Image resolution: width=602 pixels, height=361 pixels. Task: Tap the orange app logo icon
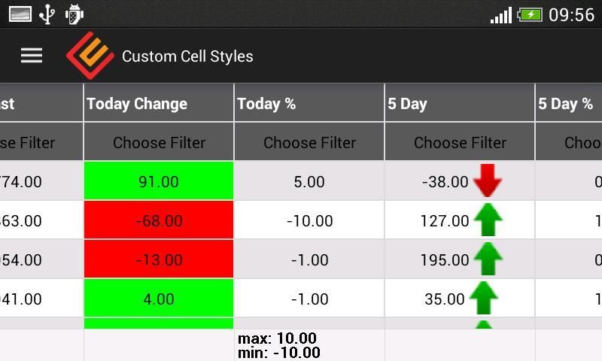click(90, 56)
